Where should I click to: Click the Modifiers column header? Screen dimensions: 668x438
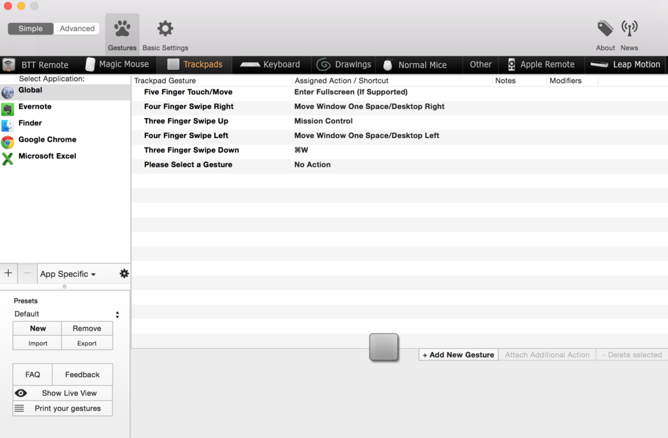pyautogui.click(x=566, y=80)
